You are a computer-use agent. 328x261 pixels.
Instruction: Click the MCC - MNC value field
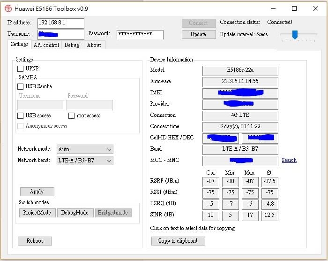coord(240,161)
